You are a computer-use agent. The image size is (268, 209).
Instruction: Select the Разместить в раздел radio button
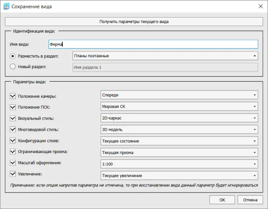13,56
